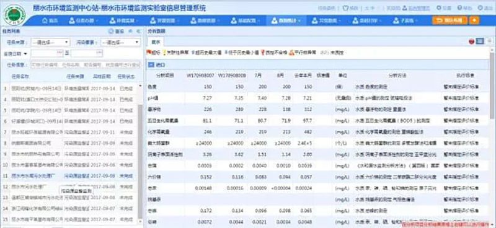Viewport: 496px width, 228px height.
Task: Select task row 8 in the task list
Action: click(x=69, y=143)
